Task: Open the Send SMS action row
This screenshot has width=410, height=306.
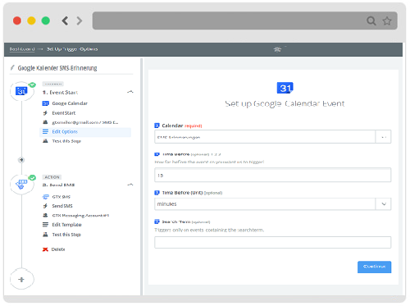Action: [x=62, y=206]
